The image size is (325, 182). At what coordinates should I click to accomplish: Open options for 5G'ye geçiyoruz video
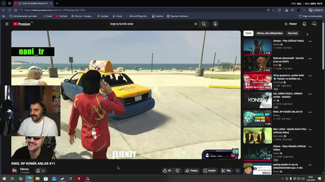click(x=310, y=76)
